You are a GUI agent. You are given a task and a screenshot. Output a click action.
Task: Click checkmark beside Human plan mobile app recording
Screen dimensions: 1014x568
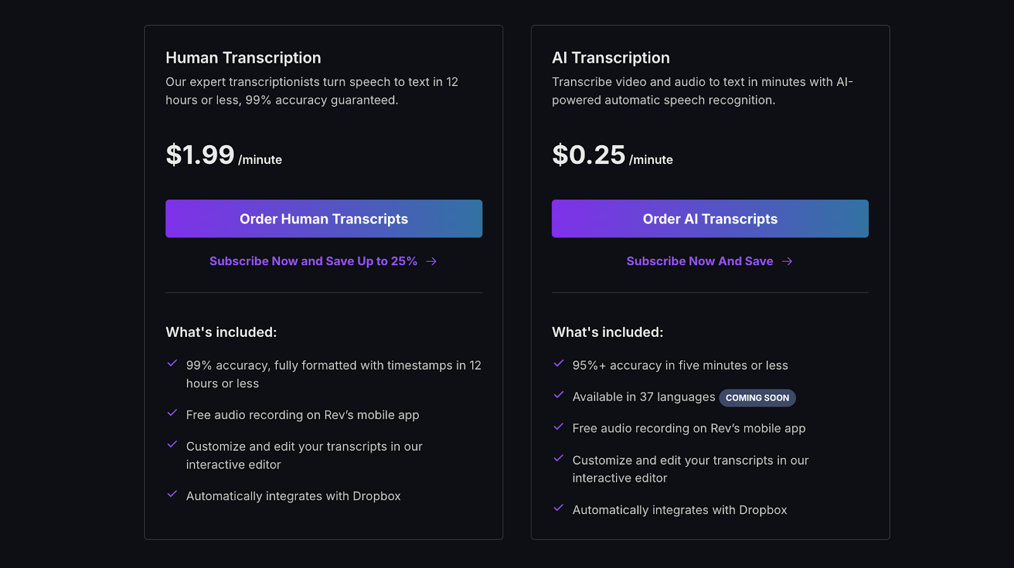click(x=172, y=413)
